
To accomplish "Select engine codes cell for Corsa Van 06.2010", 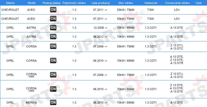I will (177, 88).
